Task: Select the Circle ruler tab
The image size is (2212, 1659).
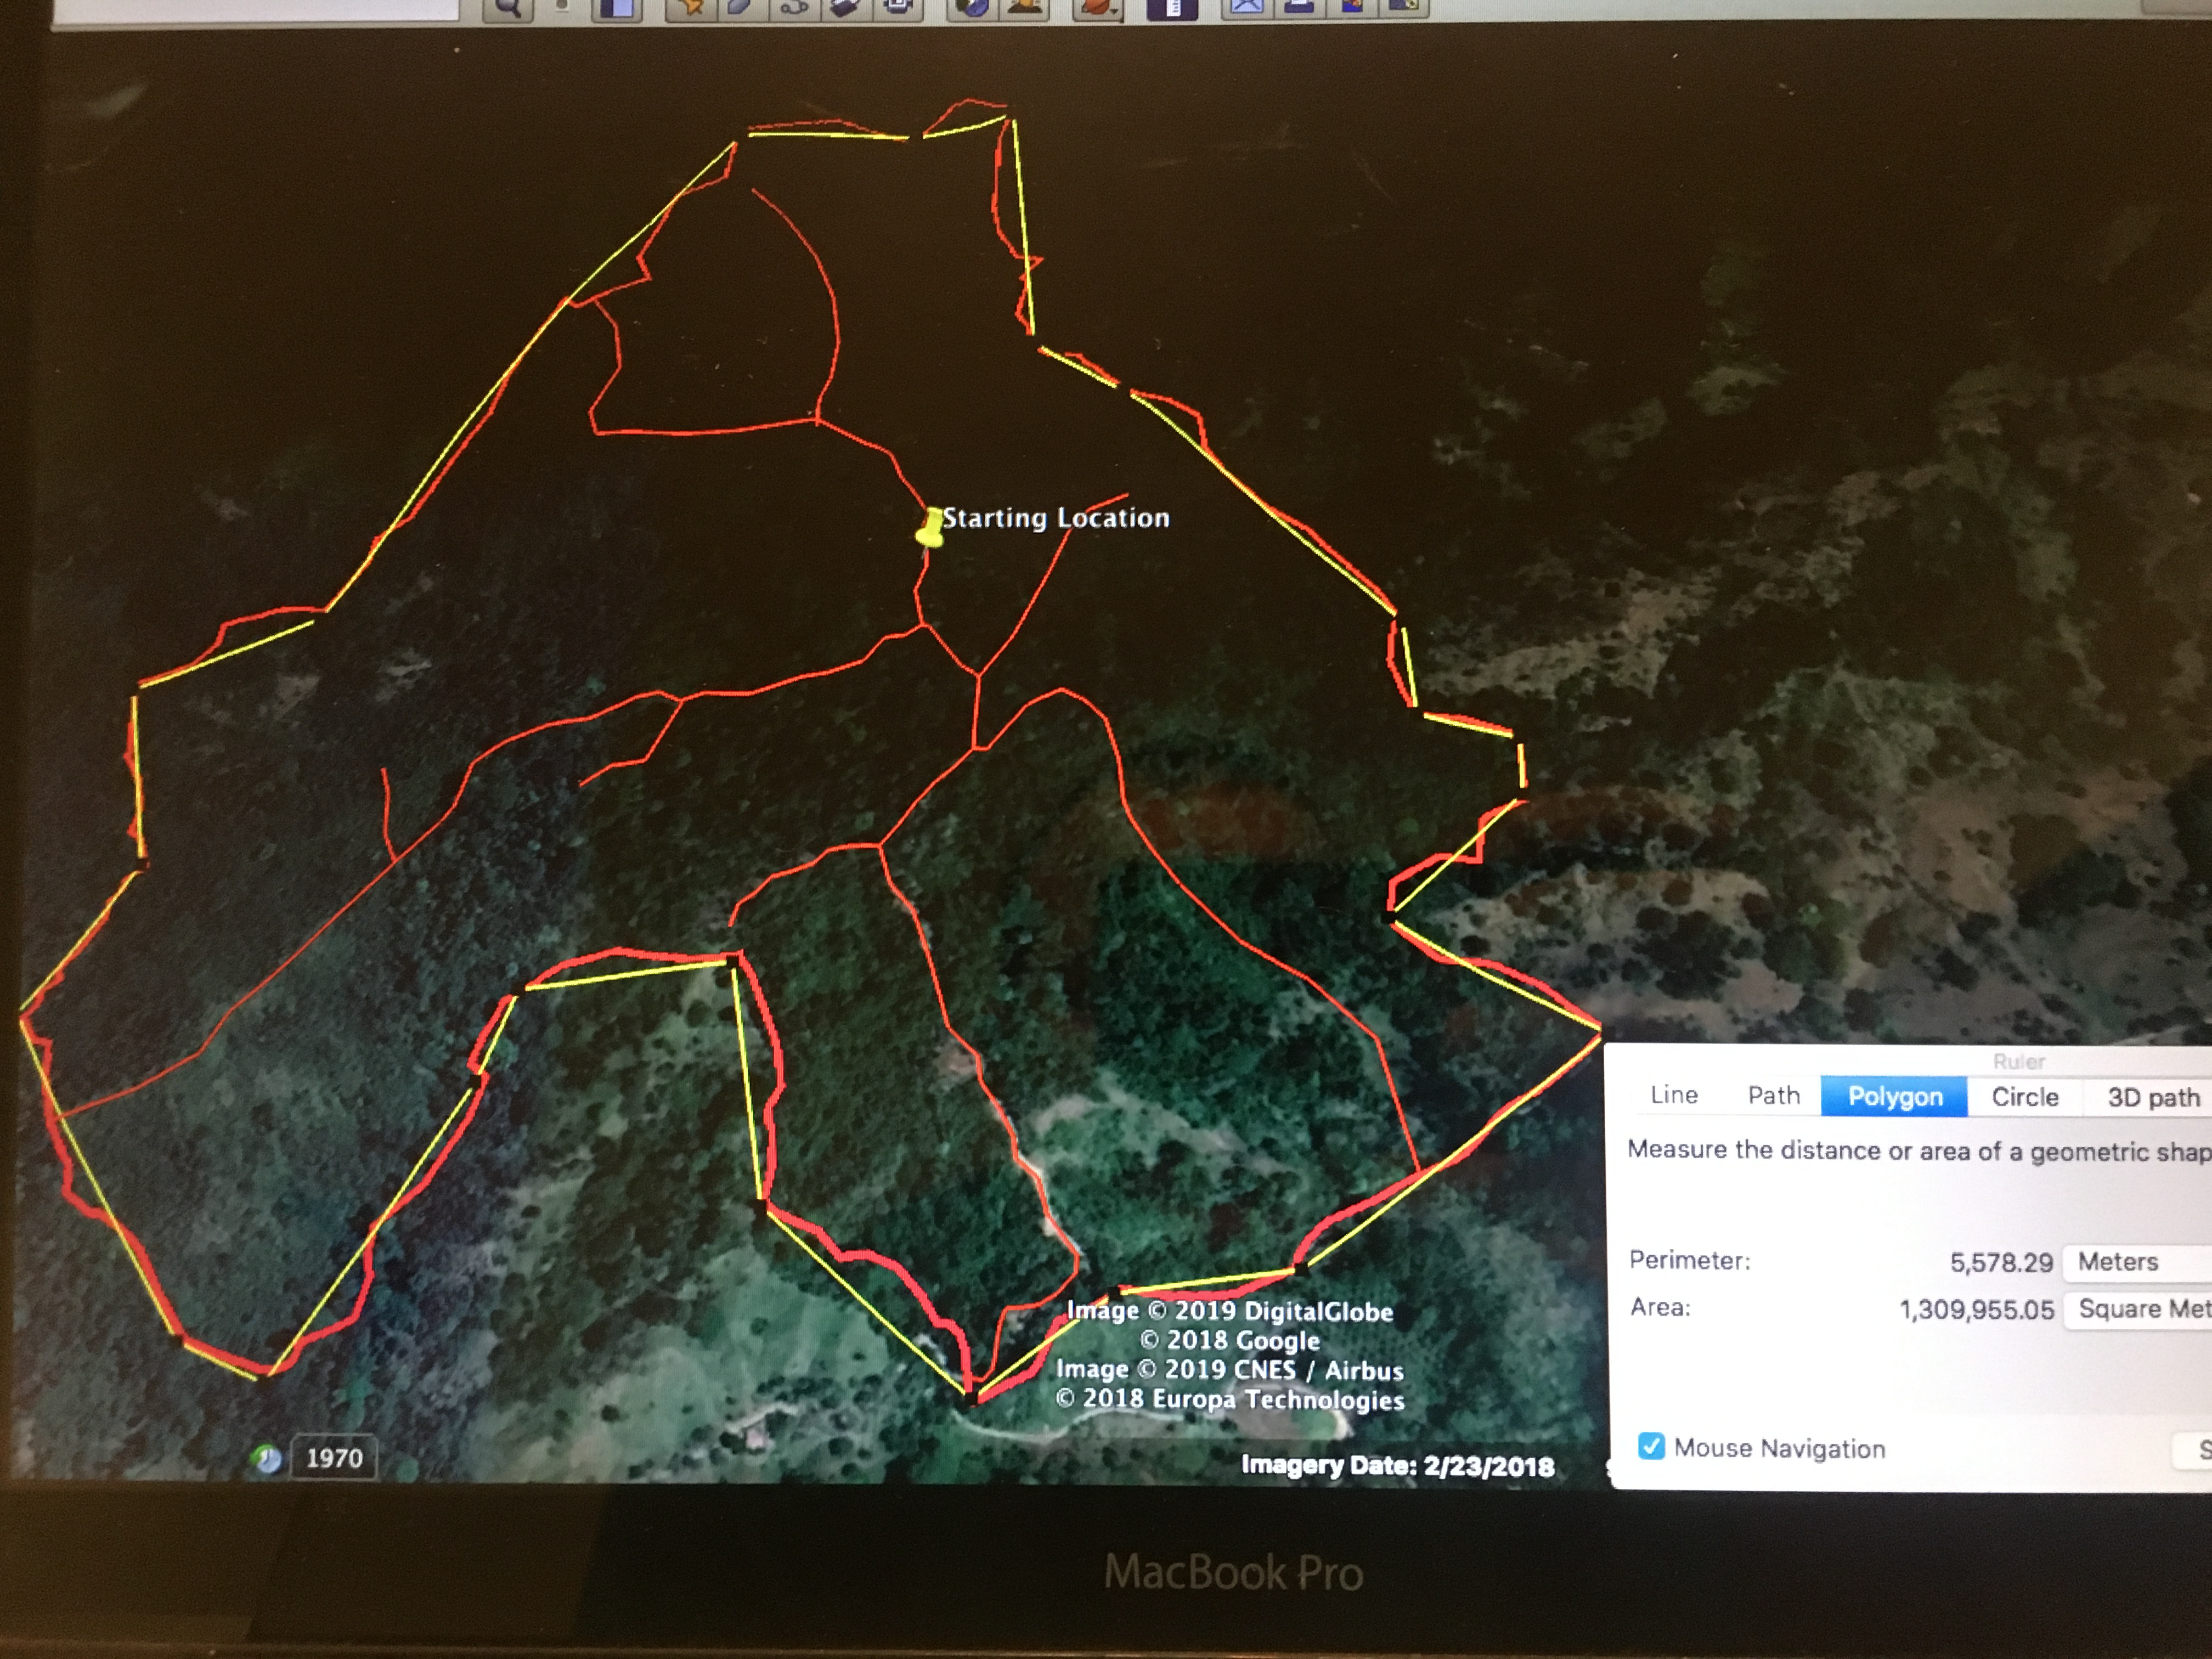Action: 2024,1097
